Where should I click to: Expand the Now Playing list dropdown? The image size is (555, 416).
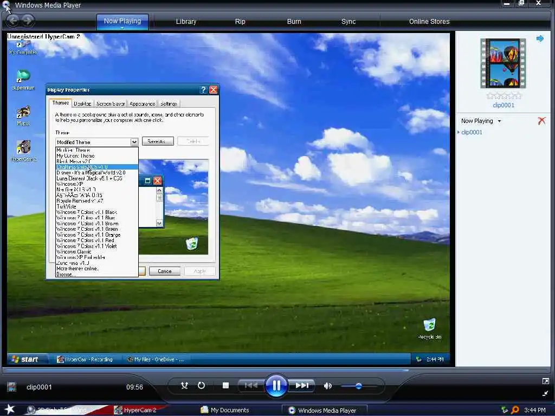pos(499,121)
